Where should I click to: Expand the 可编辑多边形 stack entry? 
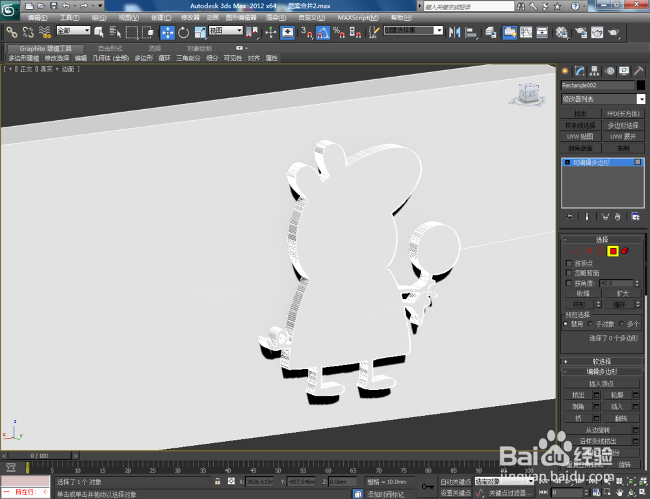point(567,162)
